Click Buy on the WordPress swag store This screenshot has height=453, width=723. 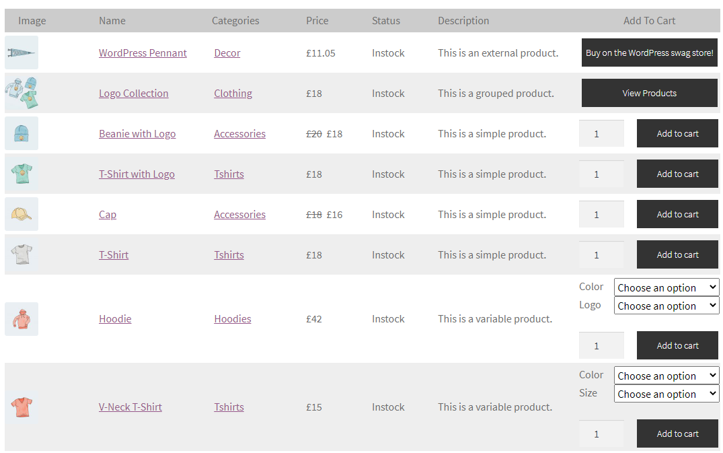[649, 53]
